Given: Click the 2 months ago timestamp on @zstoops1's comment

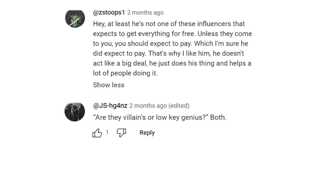Looking at the screenshot, I should tap(145, 13).
